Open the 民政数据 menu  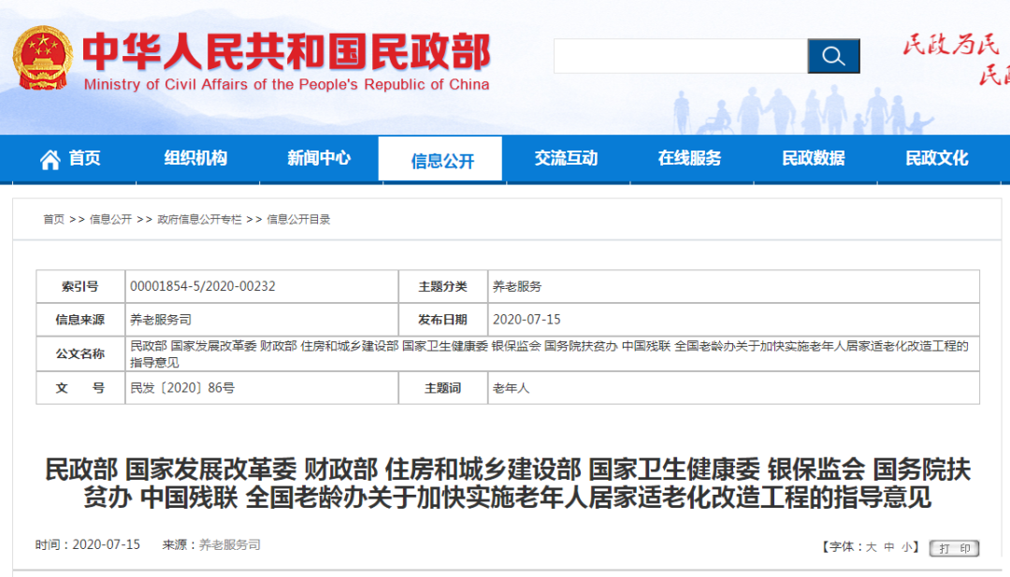point(813,159)
